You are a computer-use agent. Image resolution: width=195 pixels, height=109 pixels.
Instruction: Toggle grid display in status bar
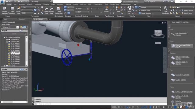tap(119, 107)
